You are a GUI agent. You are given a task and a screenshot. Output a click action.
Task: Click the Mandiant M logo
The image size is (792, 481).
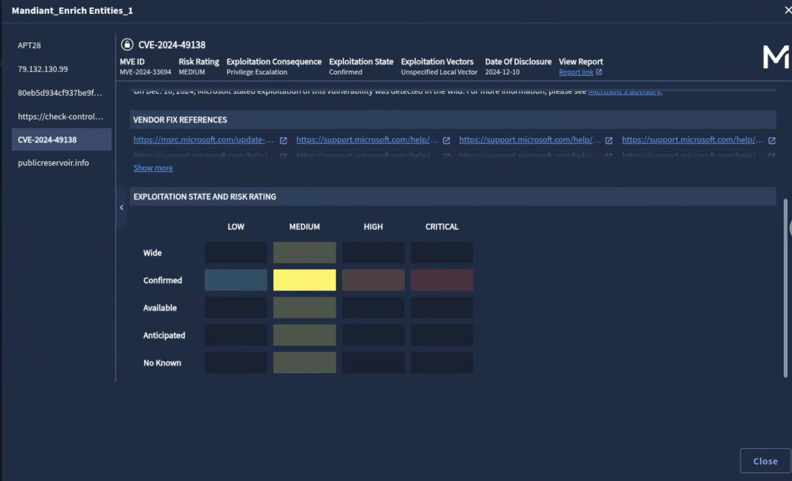pyautogui.click(x=776, y=57)
